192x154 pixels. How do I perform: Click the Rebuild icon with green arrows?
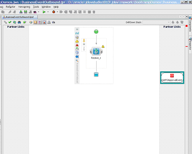tap(26, 12)
